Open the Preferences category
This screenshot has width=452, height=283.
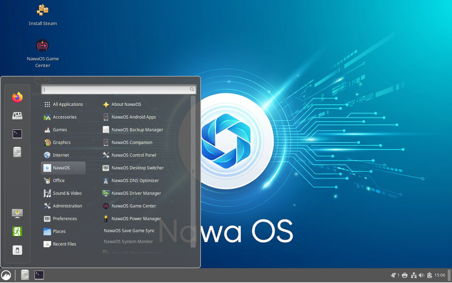coord(65,218)
